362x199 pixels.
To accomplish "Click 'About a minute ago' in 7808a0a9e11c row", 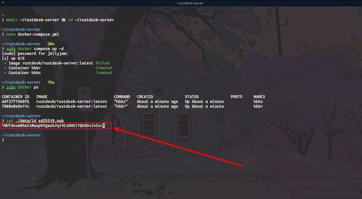I will 158,107.
